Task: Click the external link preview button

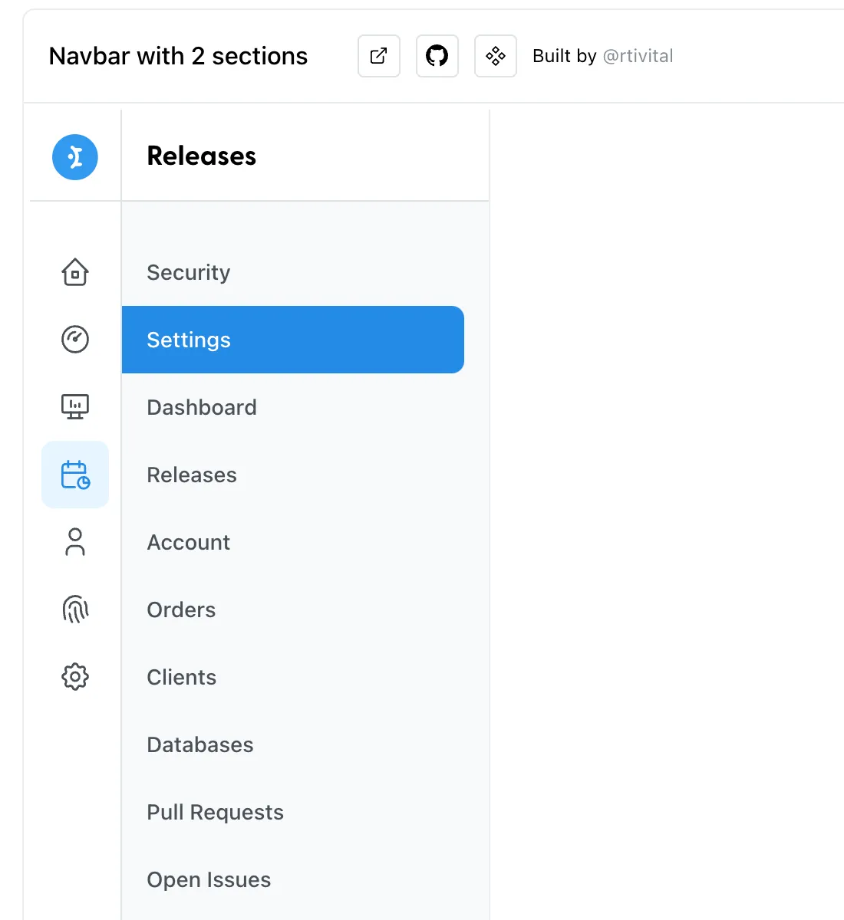Action: [379, 56]
